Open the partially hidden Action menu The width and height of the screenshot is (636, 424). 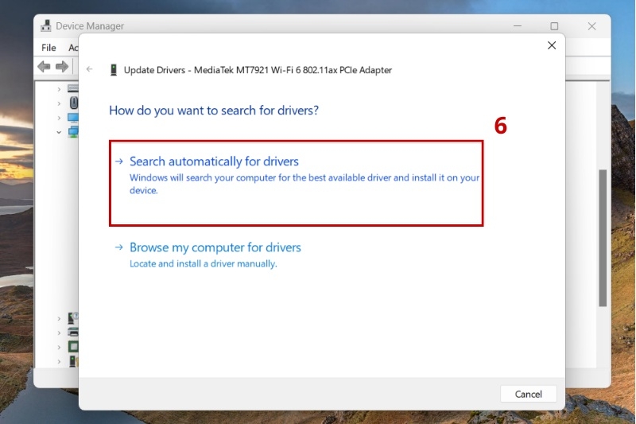73,48
